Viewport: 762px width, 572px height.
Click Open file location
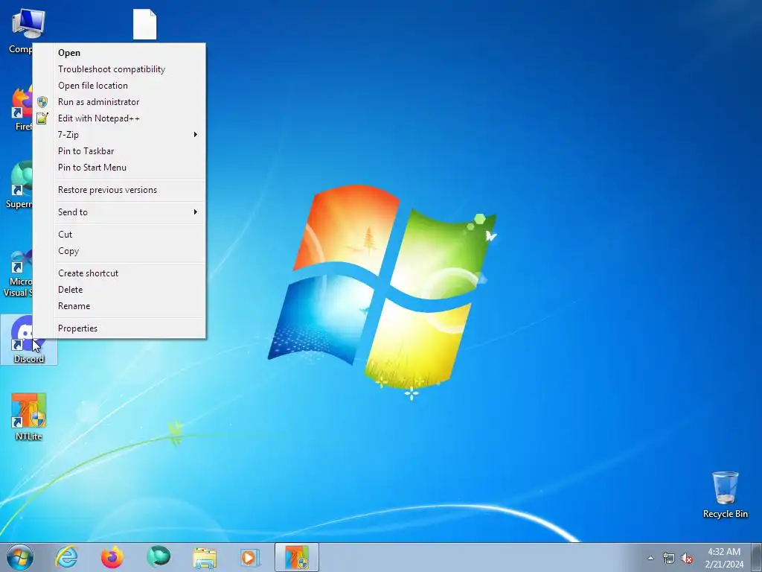(x=119, y=86)
